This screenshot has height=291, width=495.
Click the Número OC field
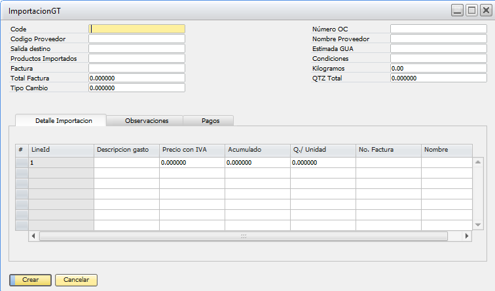[x=438, y=29]
